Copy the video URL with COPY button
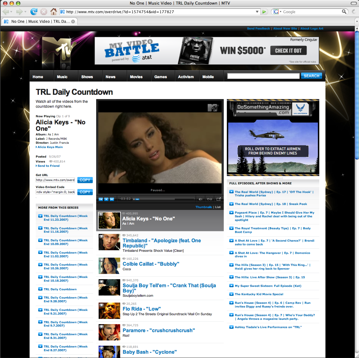Image resolution: width=359 pixels, height=358 pixels. point(85,180)
